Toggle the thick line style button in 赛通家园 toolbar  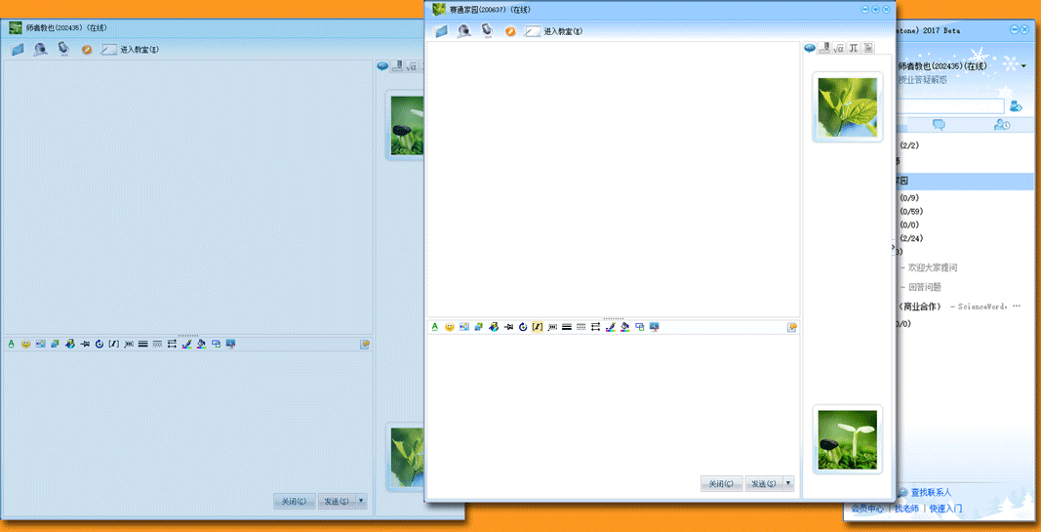[x=567, y=327]
